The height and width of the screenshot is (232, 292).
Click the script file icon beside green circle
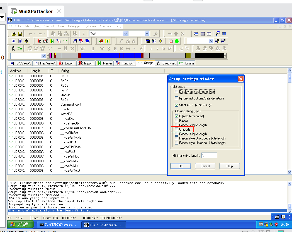pyautogui.click(x=171, y=41)
